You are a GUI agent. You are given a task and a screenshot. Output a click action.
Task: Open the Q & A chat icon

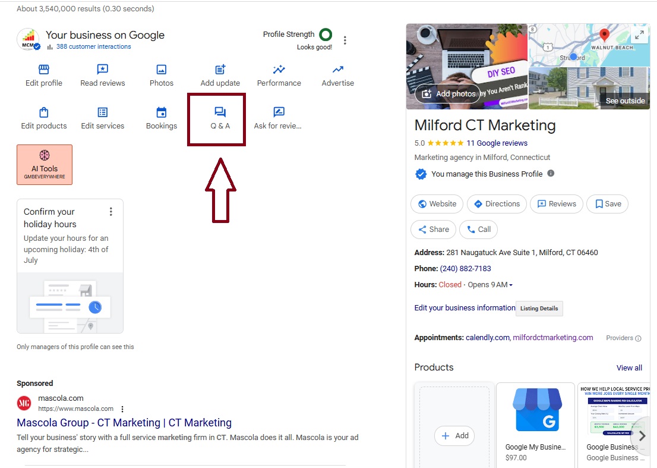coord(220,112)
